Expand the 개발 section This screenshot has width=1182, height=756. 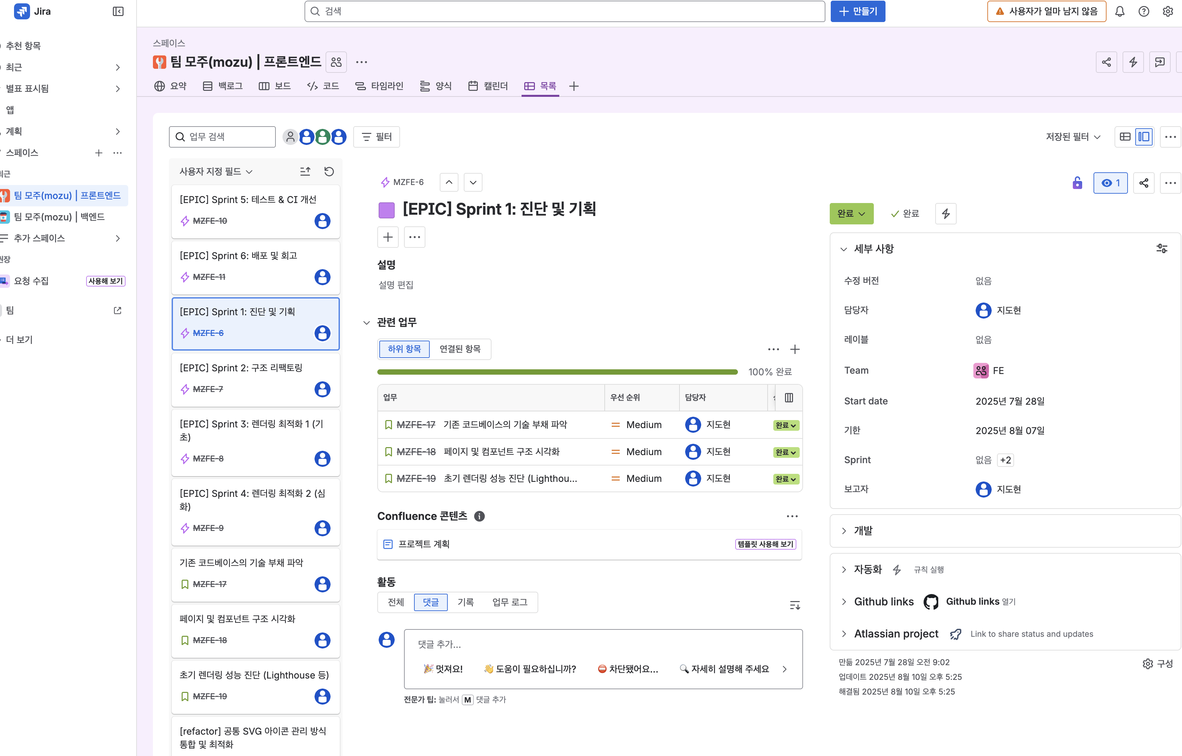(863, 531)
